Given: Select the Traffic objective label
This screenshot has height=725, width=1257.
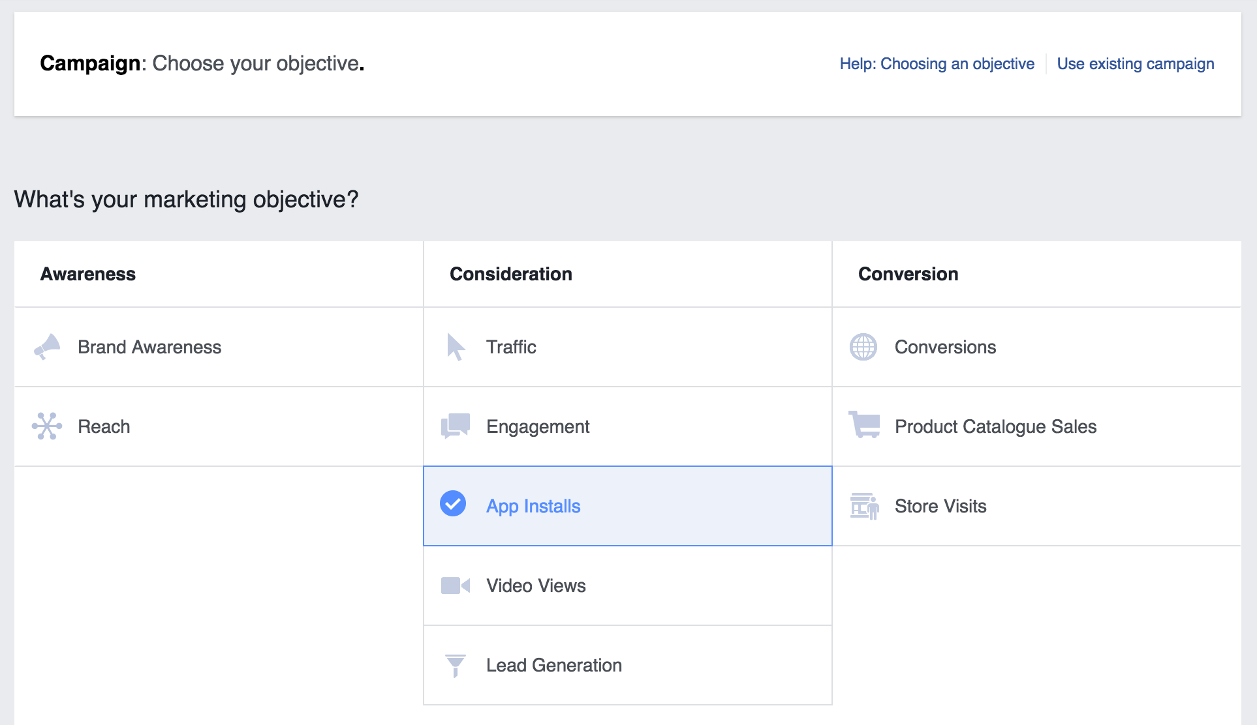Looking at the screenshot, I should pos(511,347).
